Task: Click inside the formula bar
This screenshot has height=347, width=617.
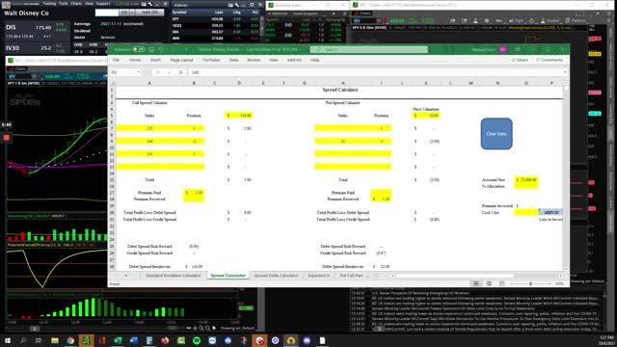Action: point(376,72)
